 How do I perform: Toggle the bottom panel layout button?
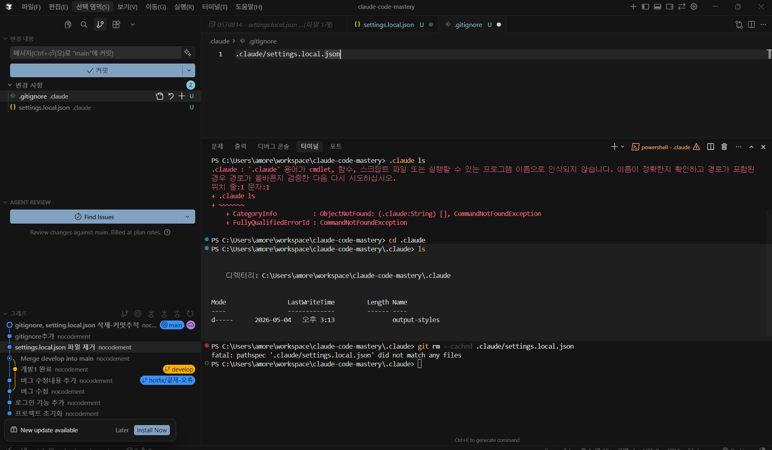click(658, 7)
